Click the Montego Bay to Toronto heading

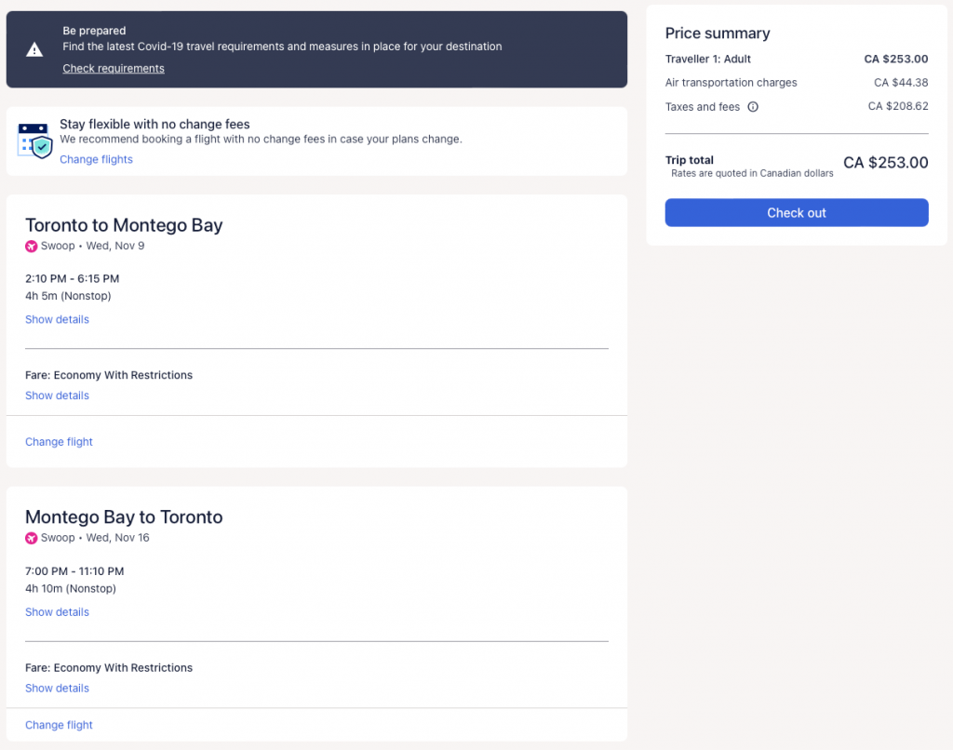point(124,517)
